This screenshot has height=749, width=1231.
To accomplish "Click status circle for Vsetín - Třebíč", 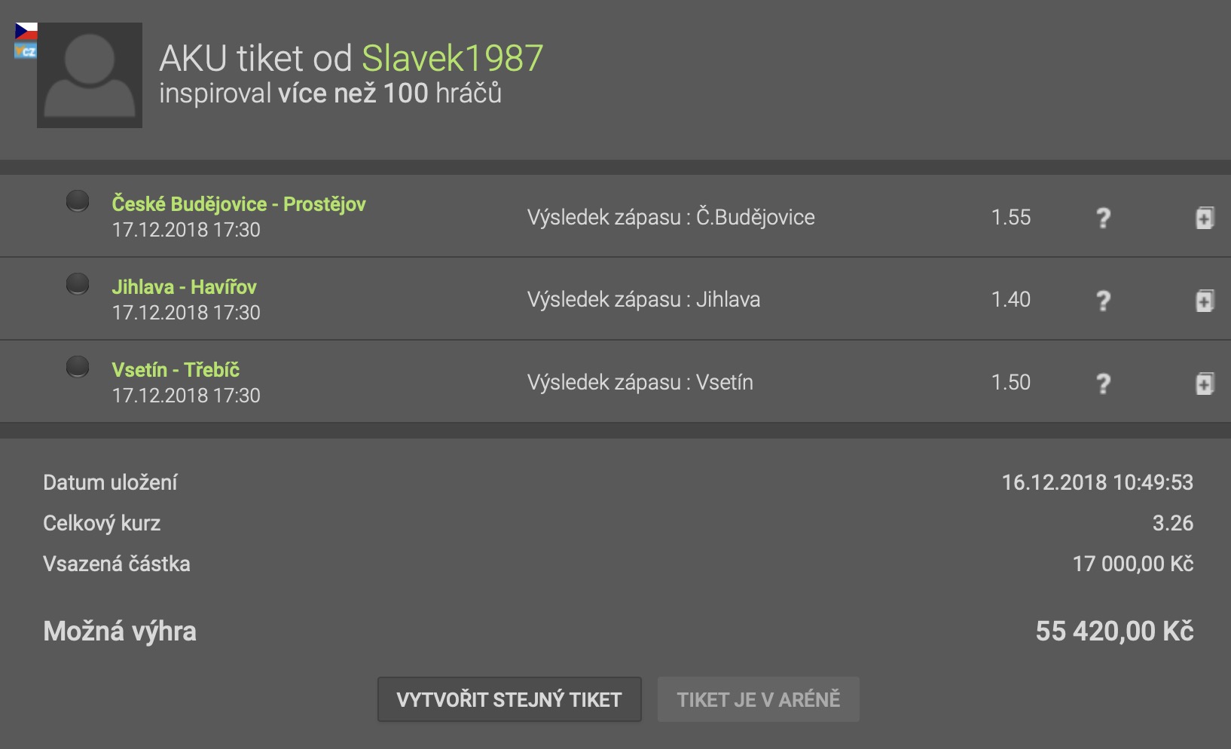I will (78, 367).
